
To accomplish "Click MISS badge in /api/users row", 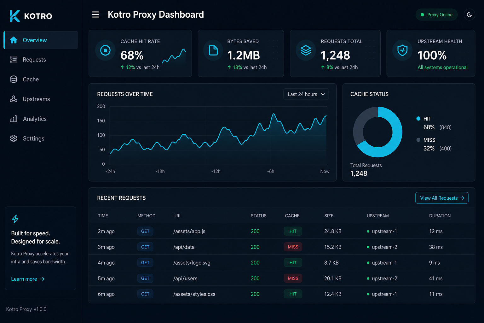I will click(293, 278).
